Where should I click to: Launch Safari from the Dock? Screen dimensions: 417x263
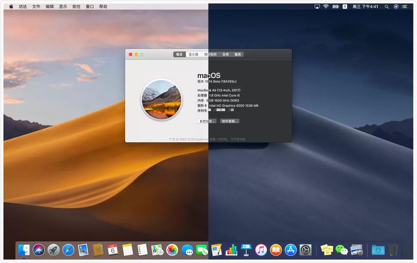point(68,250)
